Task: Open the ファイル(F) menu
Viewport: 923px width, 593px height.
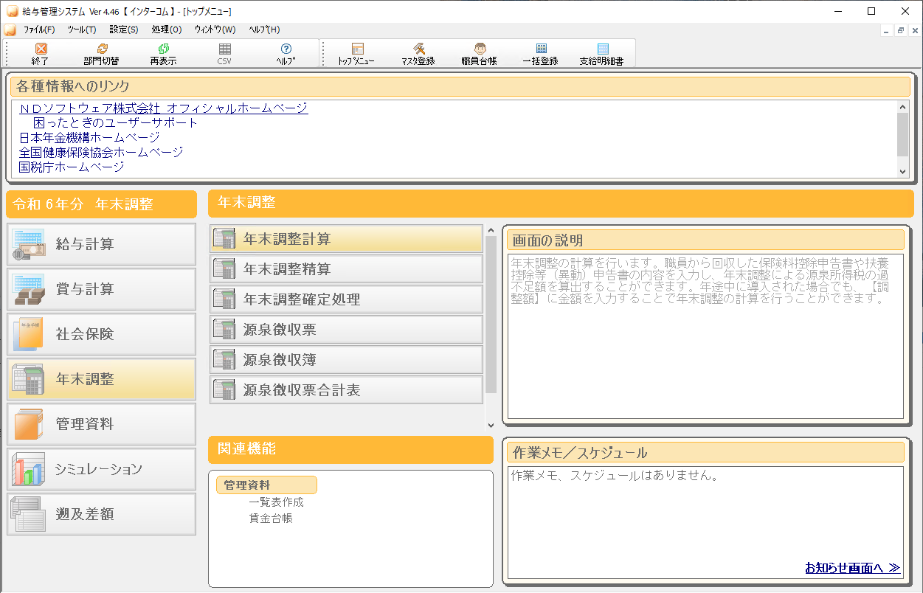Action: (x=39, y=30)
